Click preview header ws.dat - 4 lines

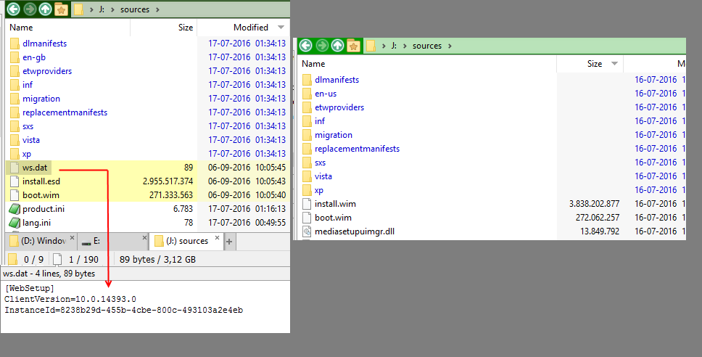(x=49, y=274)
